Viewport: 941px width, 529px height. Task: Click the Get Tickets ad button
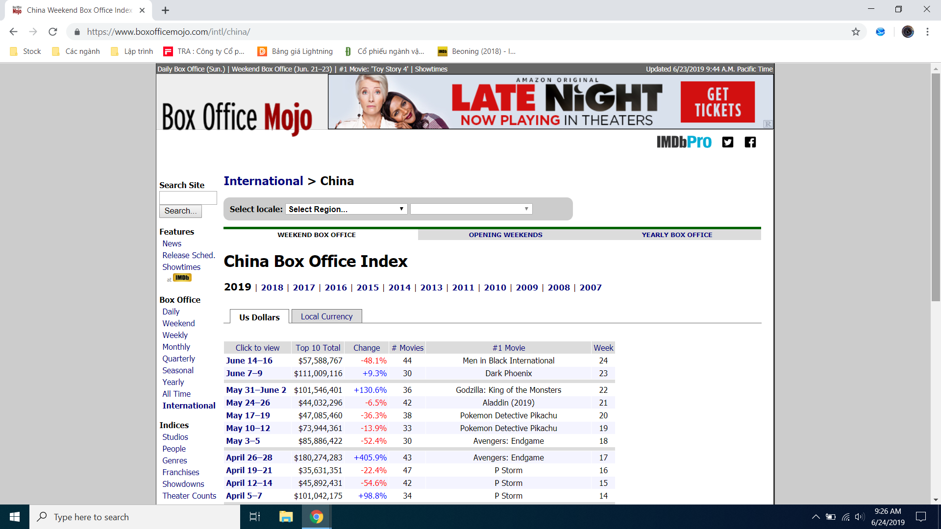click(718, 102)
